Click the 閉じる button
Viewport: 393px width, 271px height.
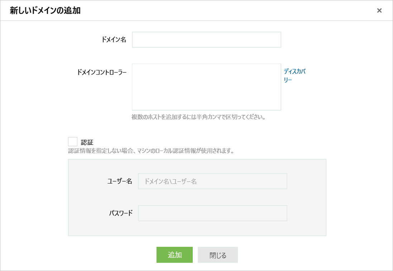click(217, 255)
